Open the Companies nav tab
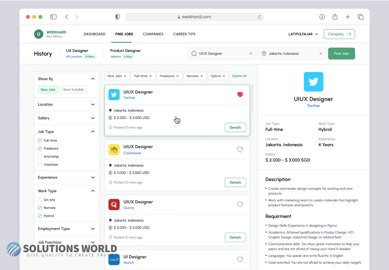 click(153, 34)
